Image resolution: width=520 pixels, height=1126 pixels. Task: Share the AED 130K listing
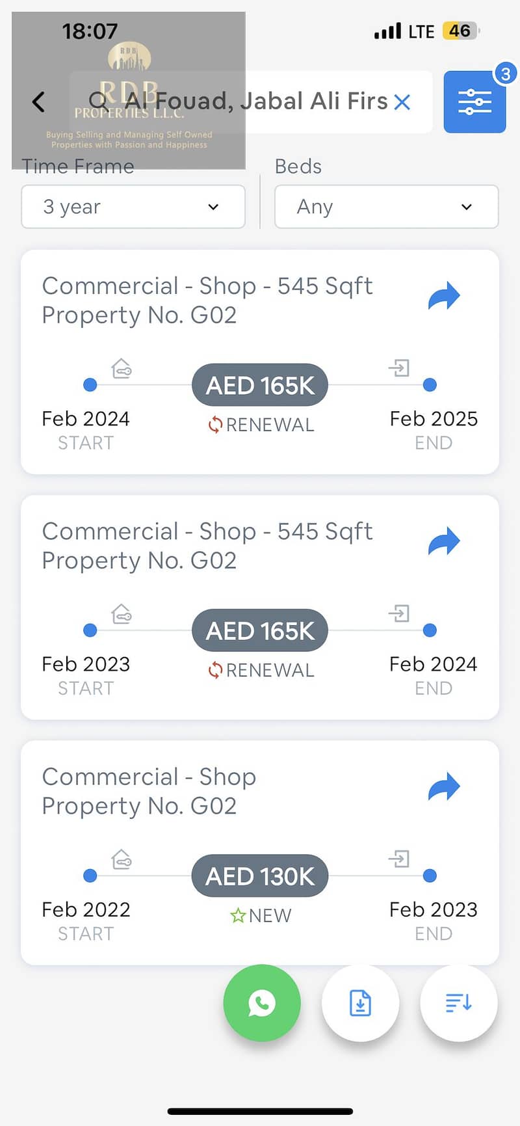[x=444, y=787]
